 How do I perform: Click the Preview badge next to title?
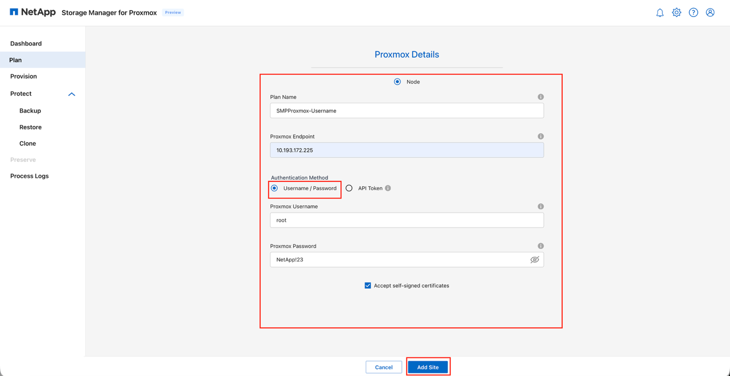click(x=172, y=12)
